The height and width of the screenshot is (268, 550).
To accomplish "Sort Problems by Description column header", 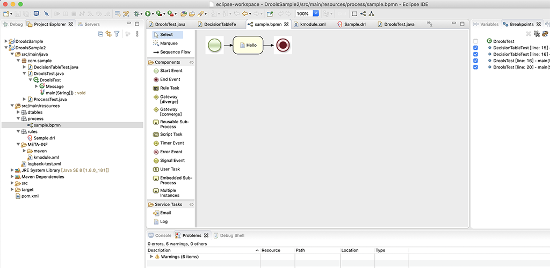I will pos(204,250).
